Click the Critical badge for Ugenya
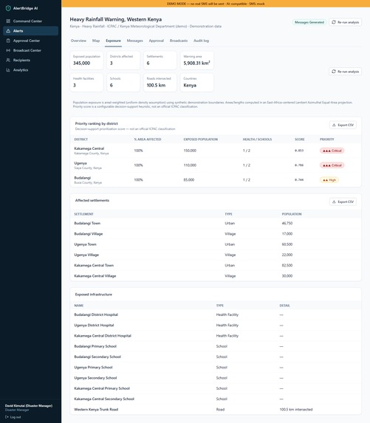The width and height of the screenshot is (370, 423). (332, 165)
